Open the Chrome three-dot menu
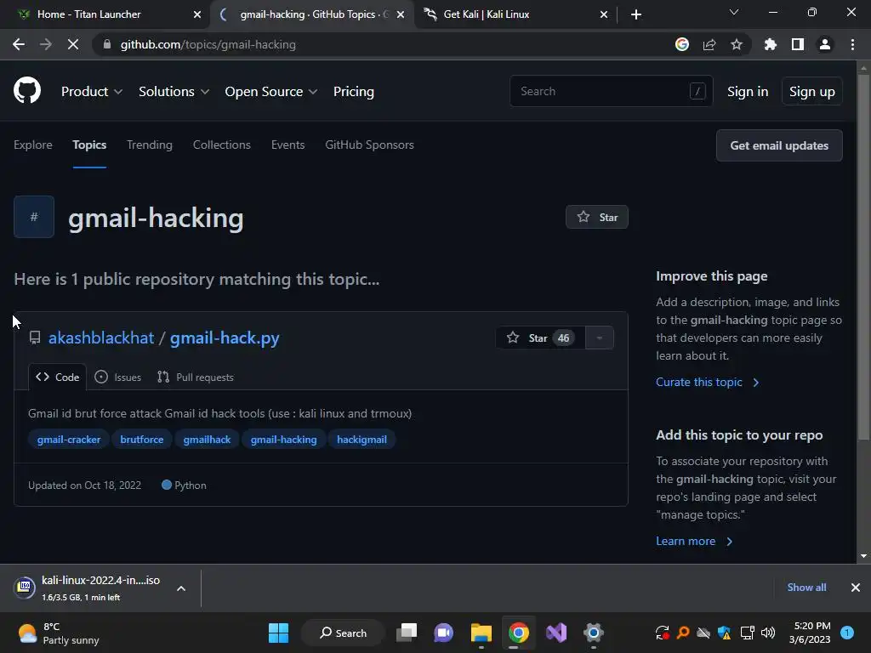 (852, 44)
